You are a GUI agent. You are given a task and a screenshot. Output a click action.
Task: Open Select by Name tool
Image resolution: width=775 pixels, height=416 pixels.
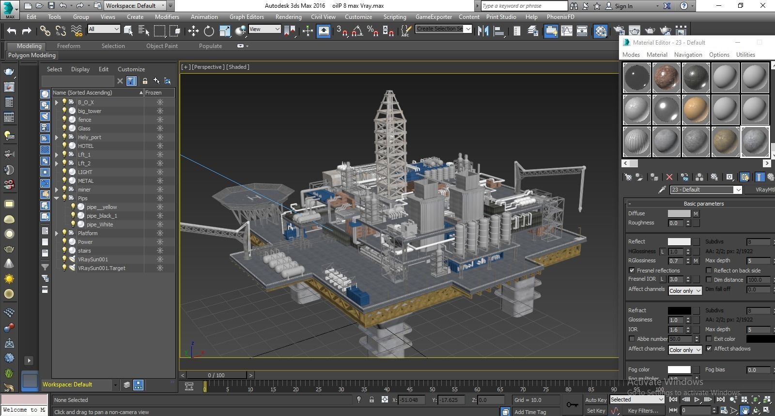(144, 31)
